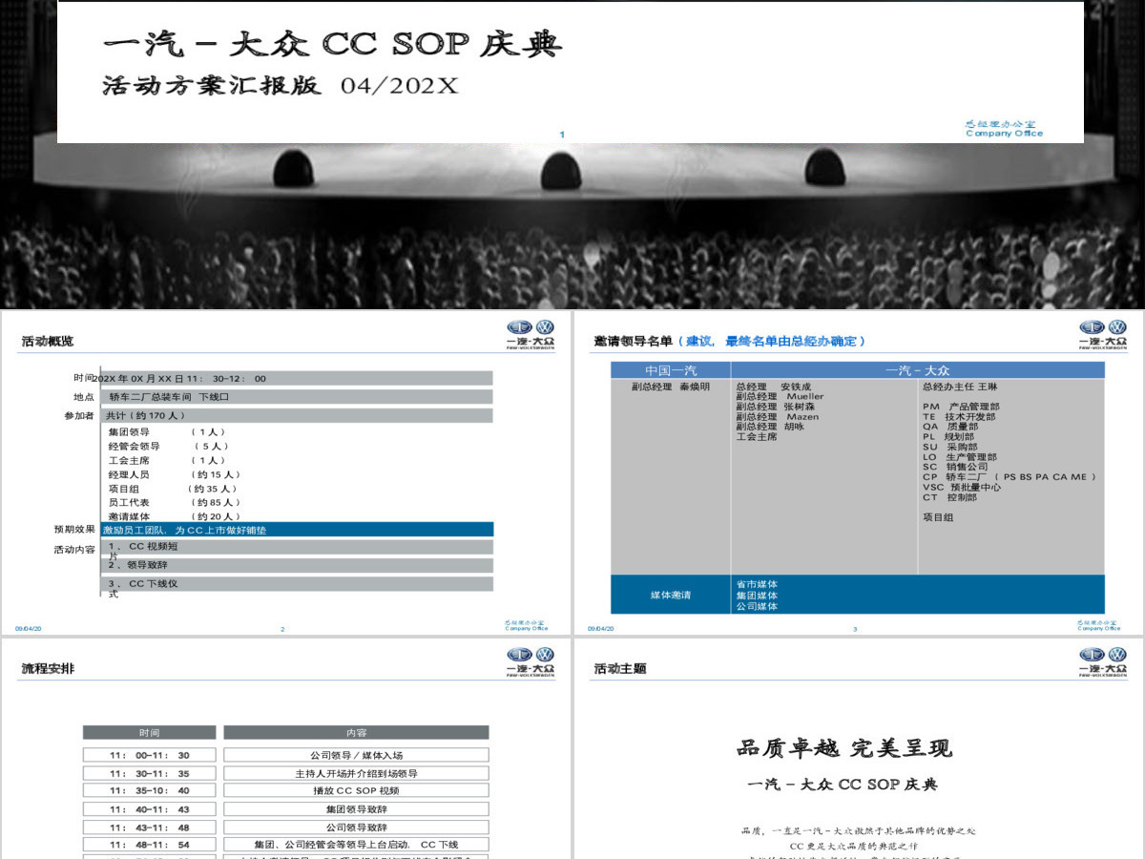Select the 流程安排 slide heading
The height and width of the screenshot is (859, 1145).
click(x=47, y=668)
